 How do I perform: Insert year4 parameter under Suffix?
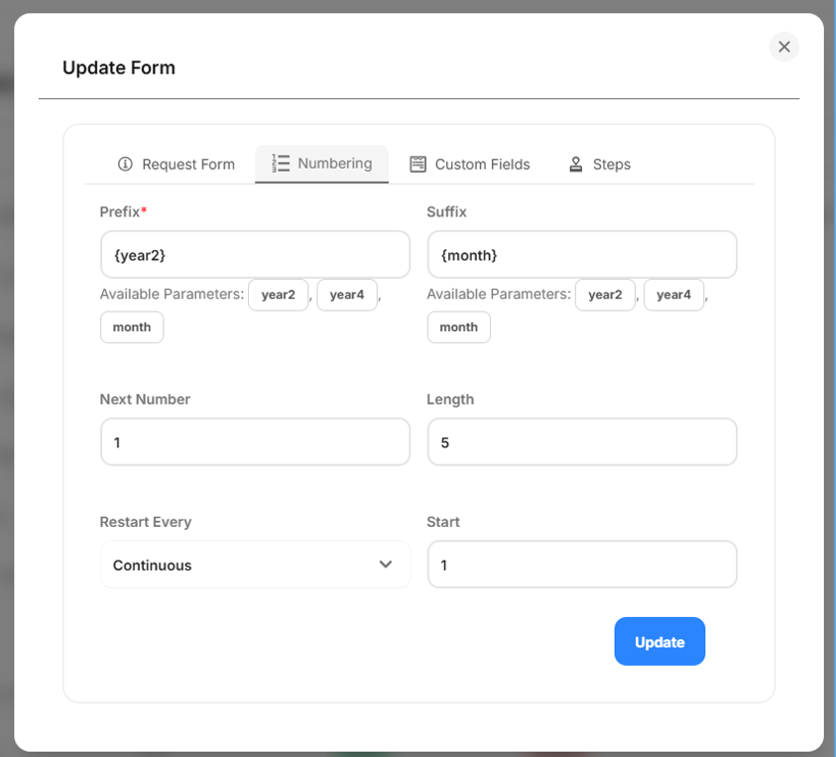673,295
